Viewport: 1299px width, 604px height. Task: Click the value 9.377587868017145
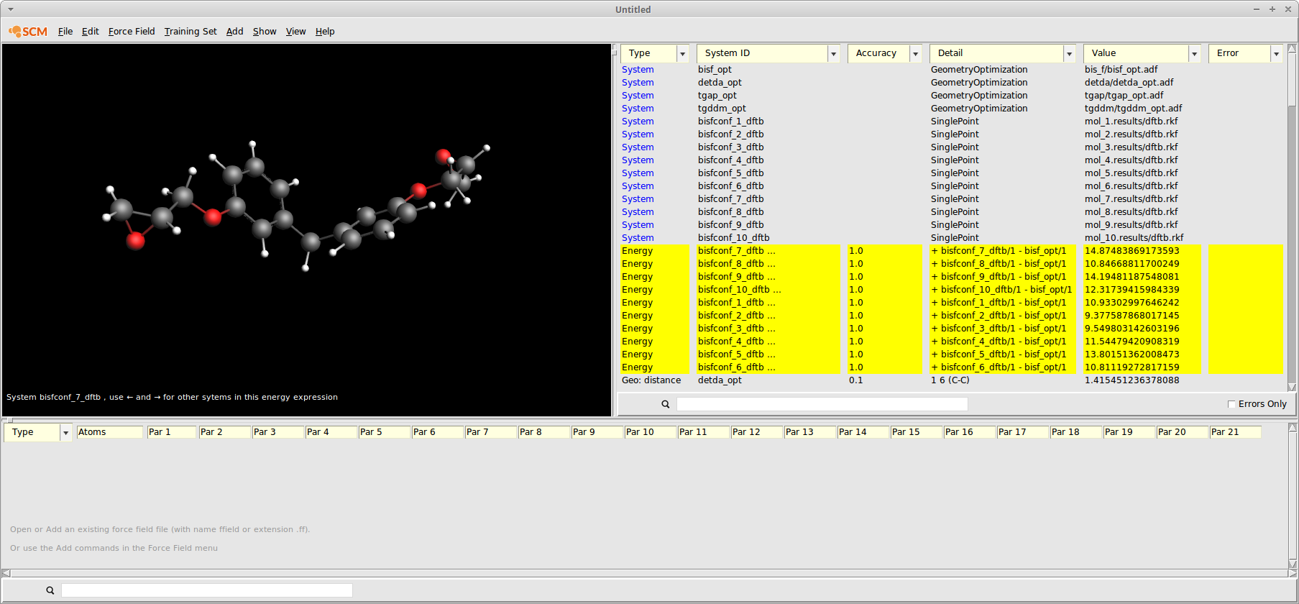[1132, 316]
